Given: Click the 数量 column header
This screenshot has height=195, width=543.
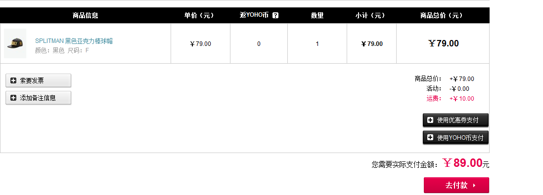Looking at the screenshot, I should coord(317,15).
